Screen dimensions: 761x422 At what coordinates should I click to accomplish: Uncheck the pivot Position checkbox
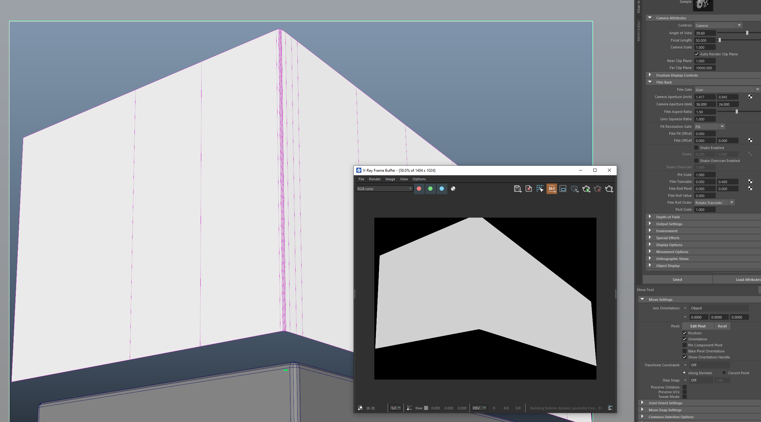tap(685, 333)
